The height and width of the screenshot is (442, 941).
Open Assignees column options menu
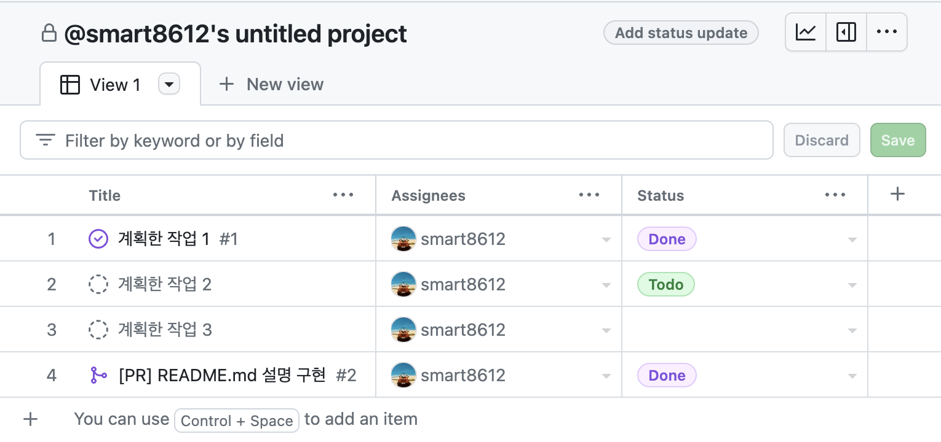click(x=589, y=195)
